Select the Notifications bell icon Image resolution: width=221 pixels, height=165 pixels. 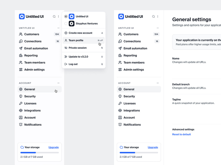coord(21,124)
